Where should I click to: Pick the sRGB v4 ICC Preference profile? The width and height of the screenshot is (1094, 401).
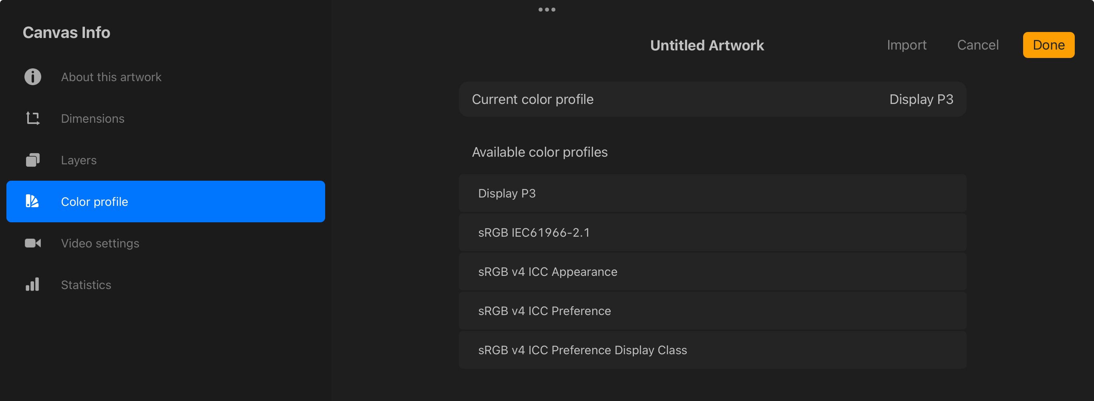point(712,311)
